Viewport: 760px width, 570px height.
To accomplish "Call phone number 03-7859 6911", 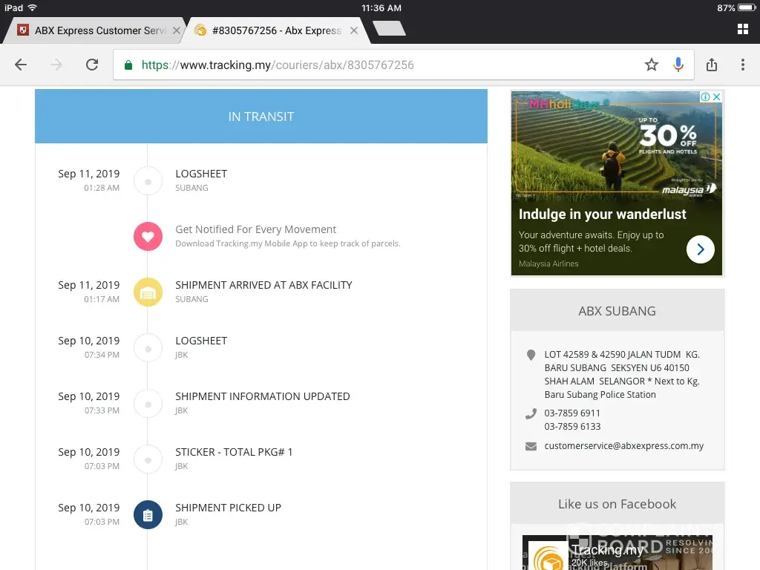I will tap(572, 413).
